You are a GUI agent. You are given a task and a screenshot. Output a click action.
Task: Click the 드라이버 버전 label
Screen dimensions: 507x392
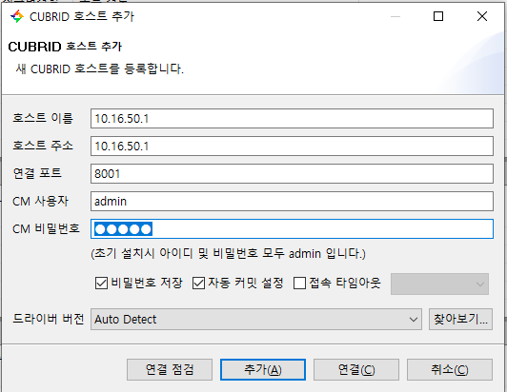click(49, 319)
